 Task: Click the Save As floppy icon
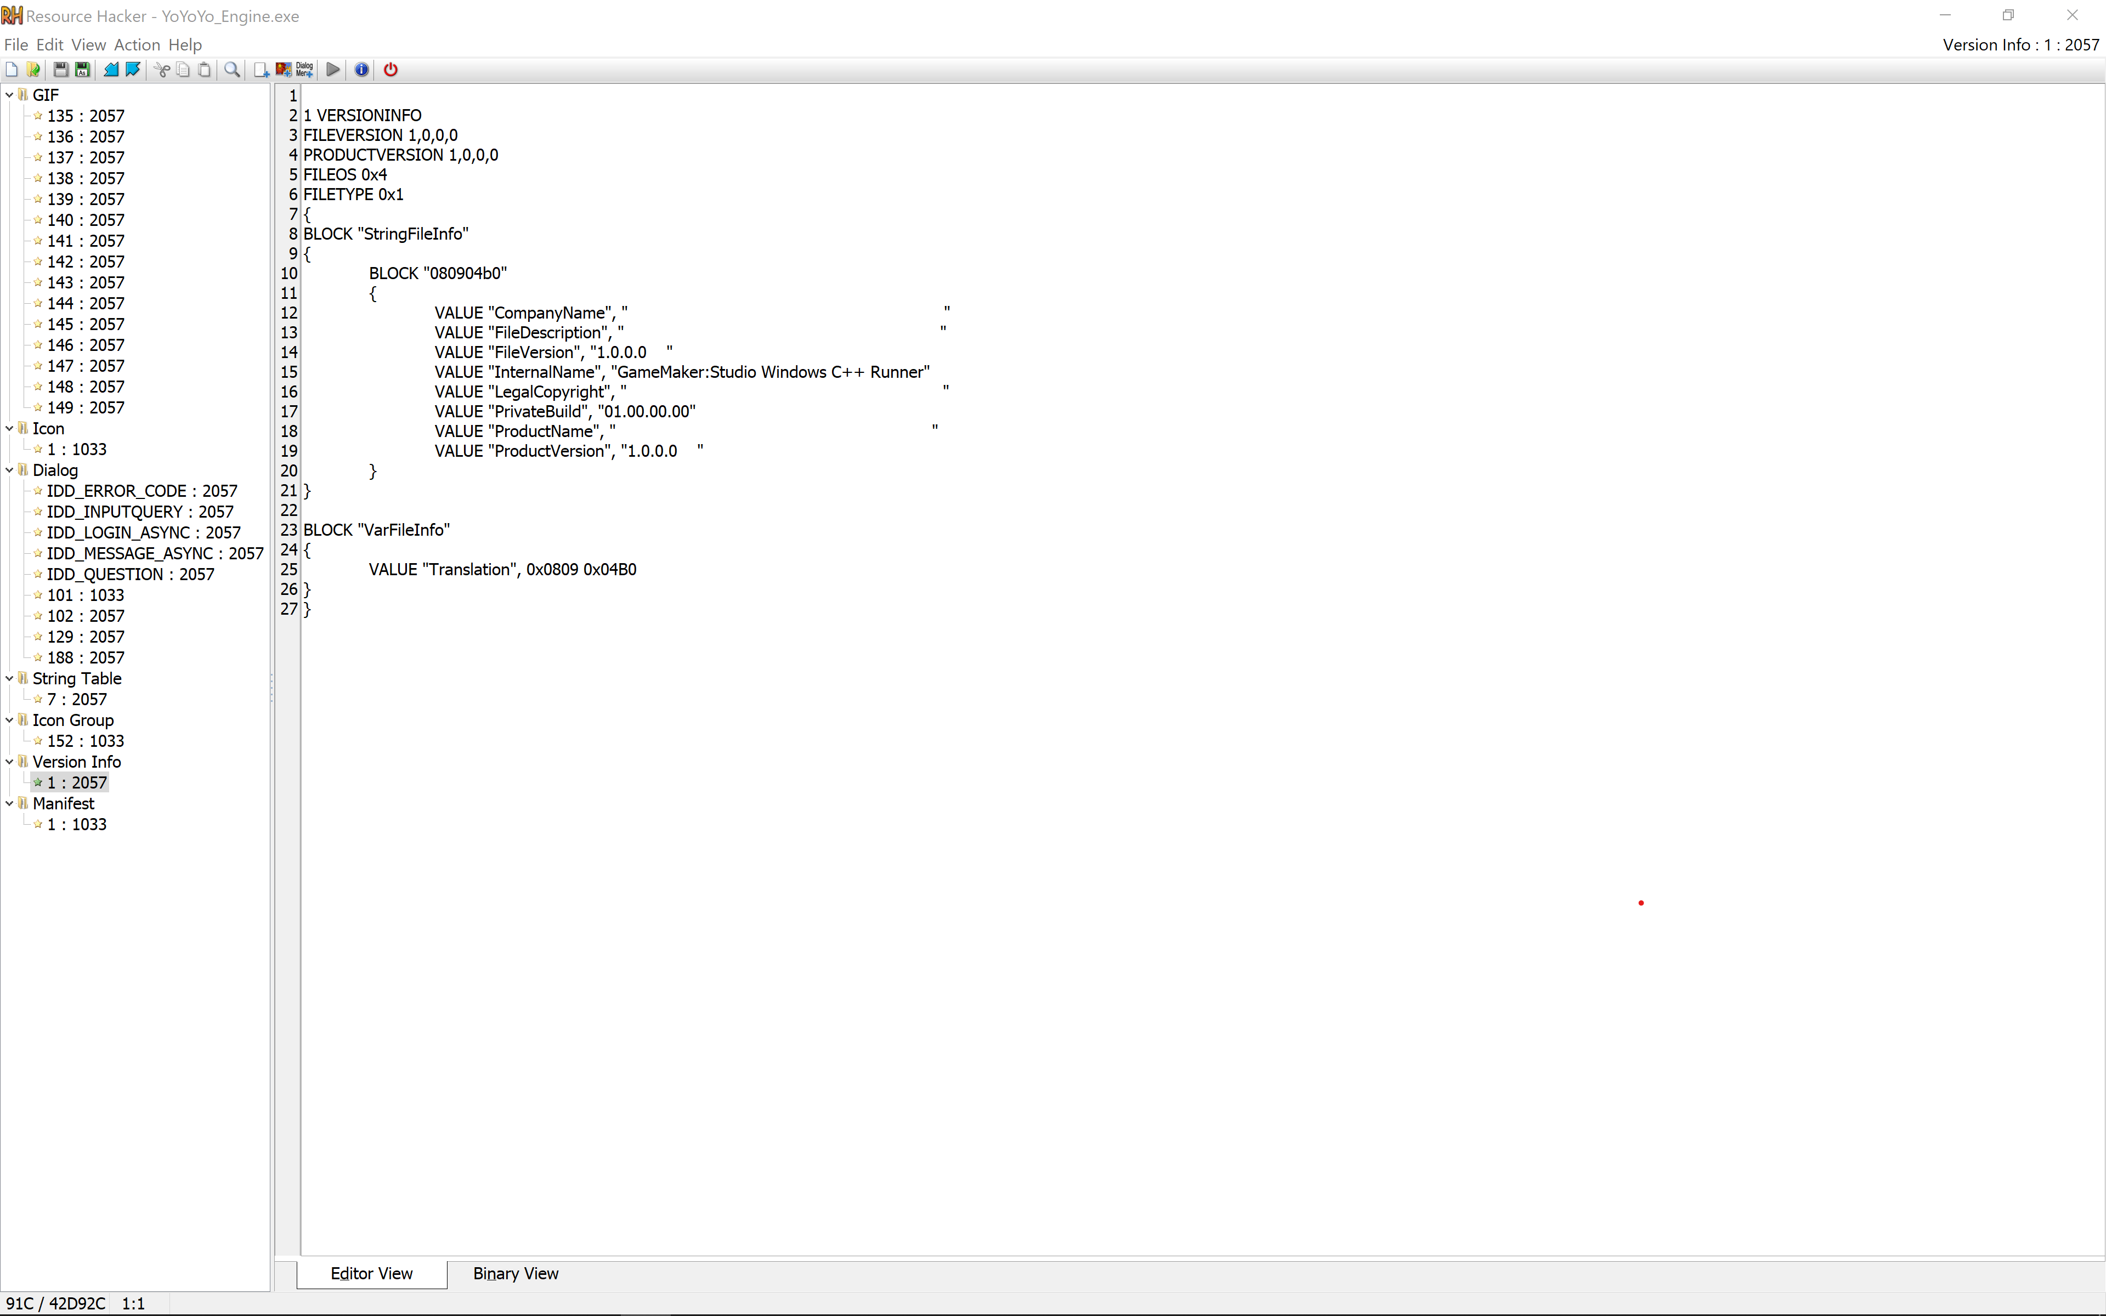[x=83, y=70]
